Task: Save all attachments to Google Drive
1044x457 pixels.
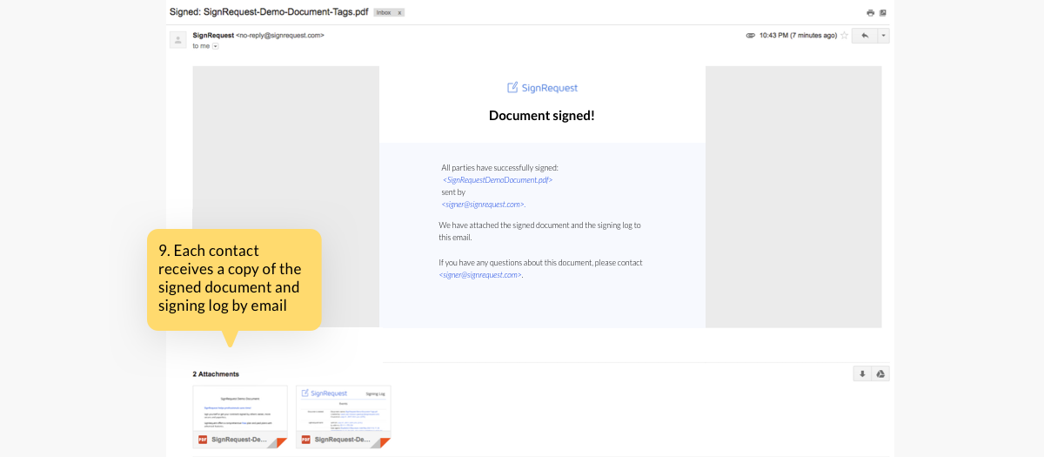Action: [880, 373]
